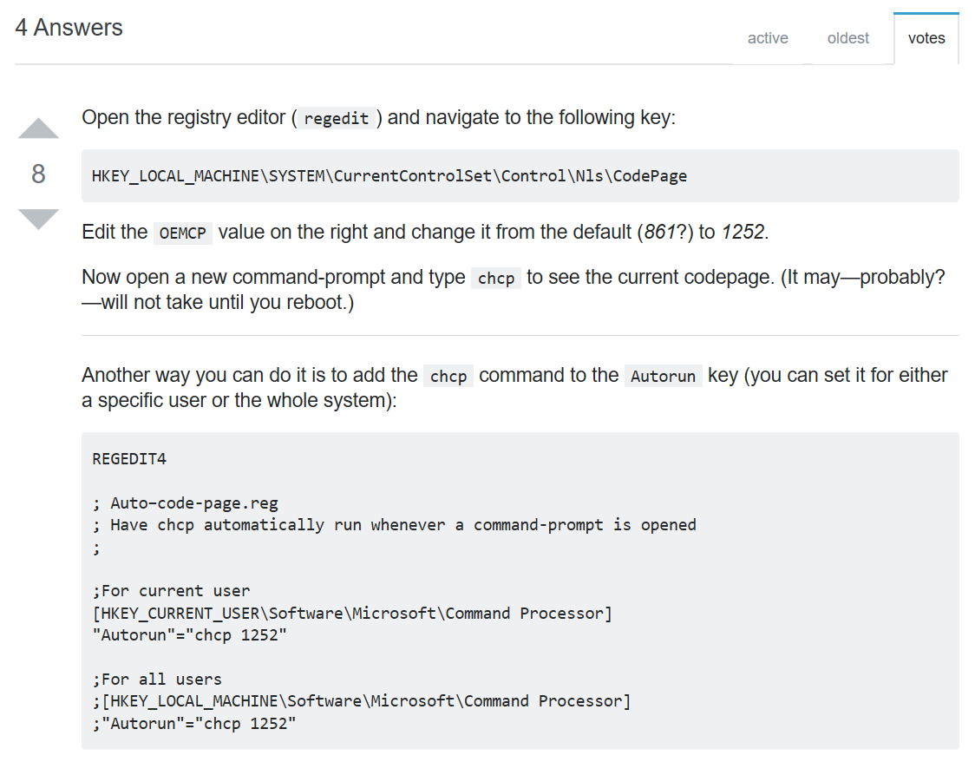This screenshot has width=975, height=762.
Task: Click the REGEDIT4 line in the code block
Action: (x=128, y=458)
